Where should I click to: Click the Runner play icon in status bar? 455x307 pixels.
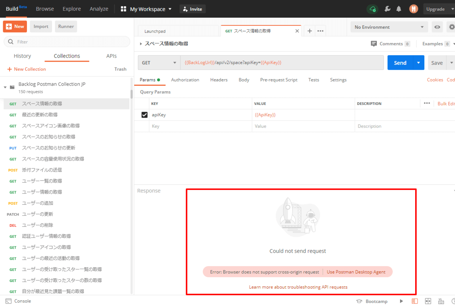pos(402,301)
